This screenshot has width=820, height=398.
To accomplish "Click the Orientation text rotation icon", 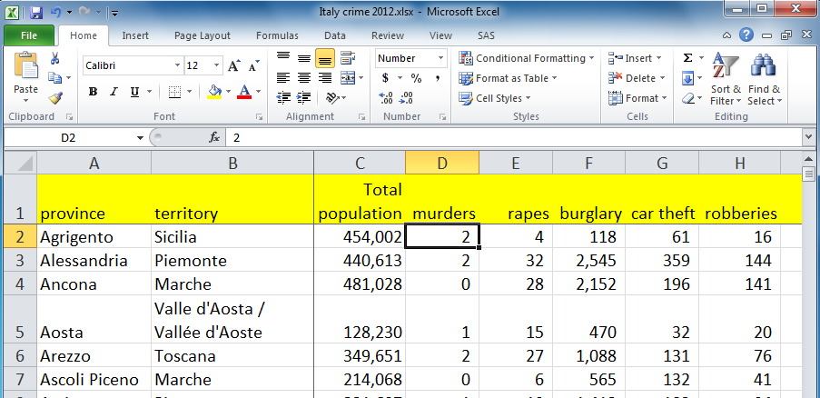I will (x=331, y=98).
